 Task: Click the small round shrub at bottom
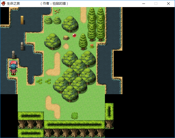75,115
